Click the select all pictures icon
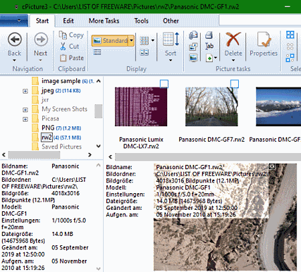 coord(290,35)
